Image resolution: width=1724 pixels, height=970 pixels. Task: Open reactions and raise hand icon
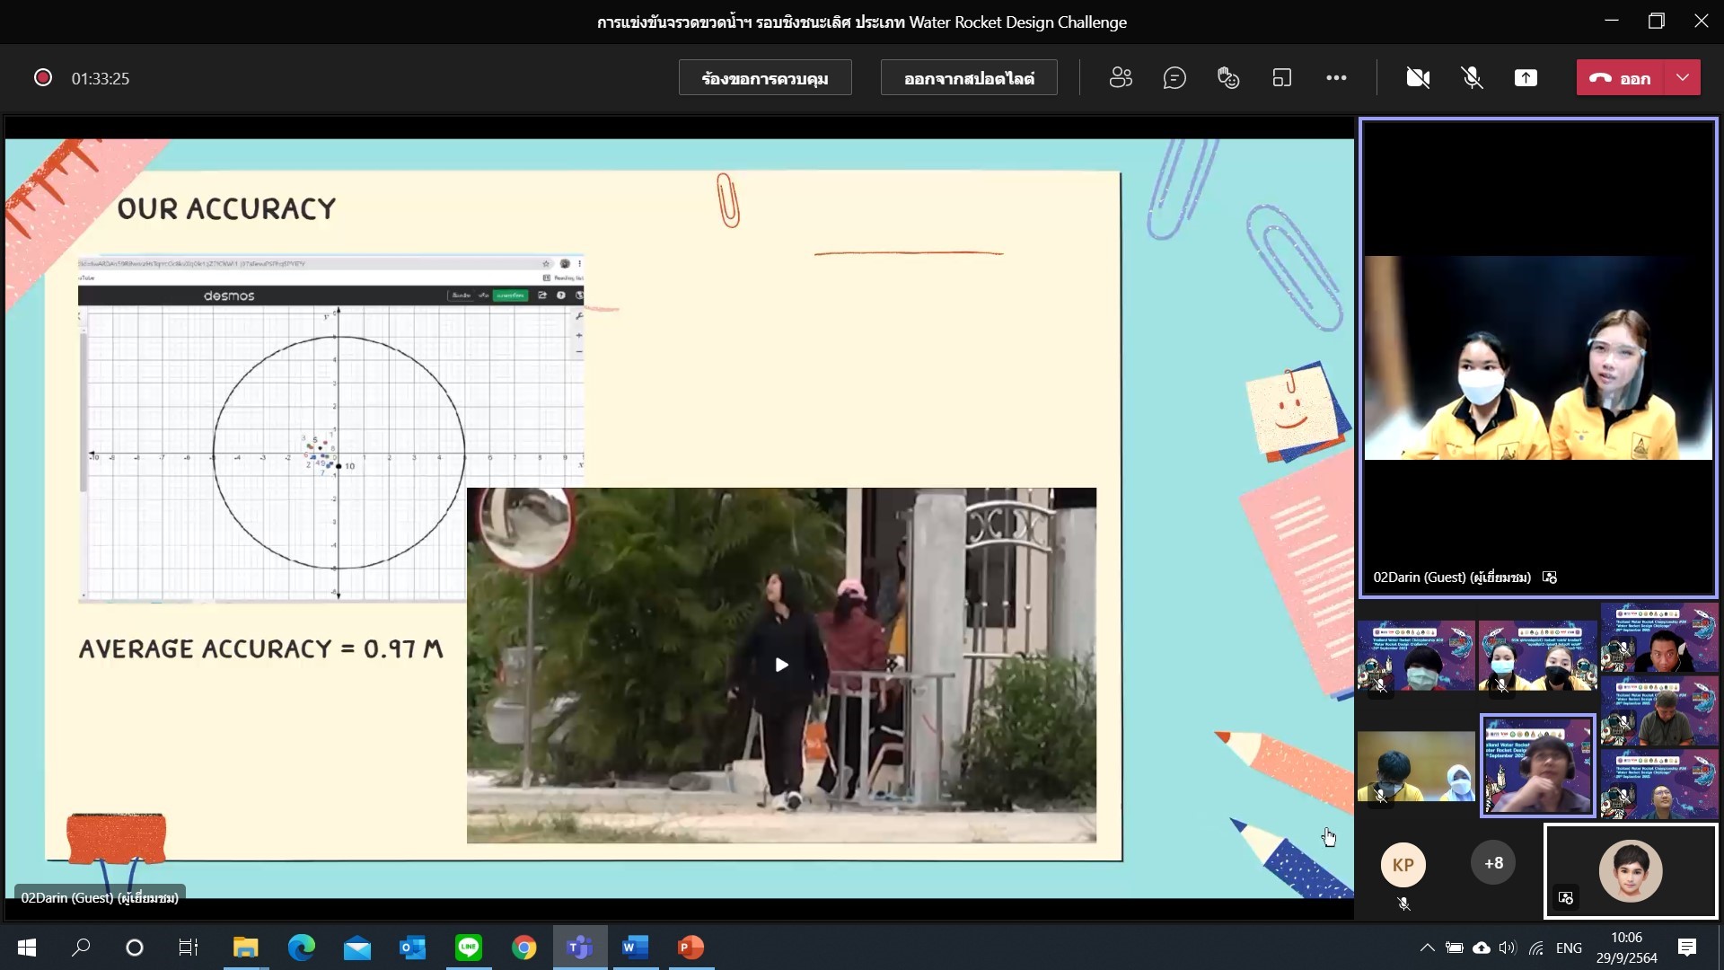(x=1228, y=78)
